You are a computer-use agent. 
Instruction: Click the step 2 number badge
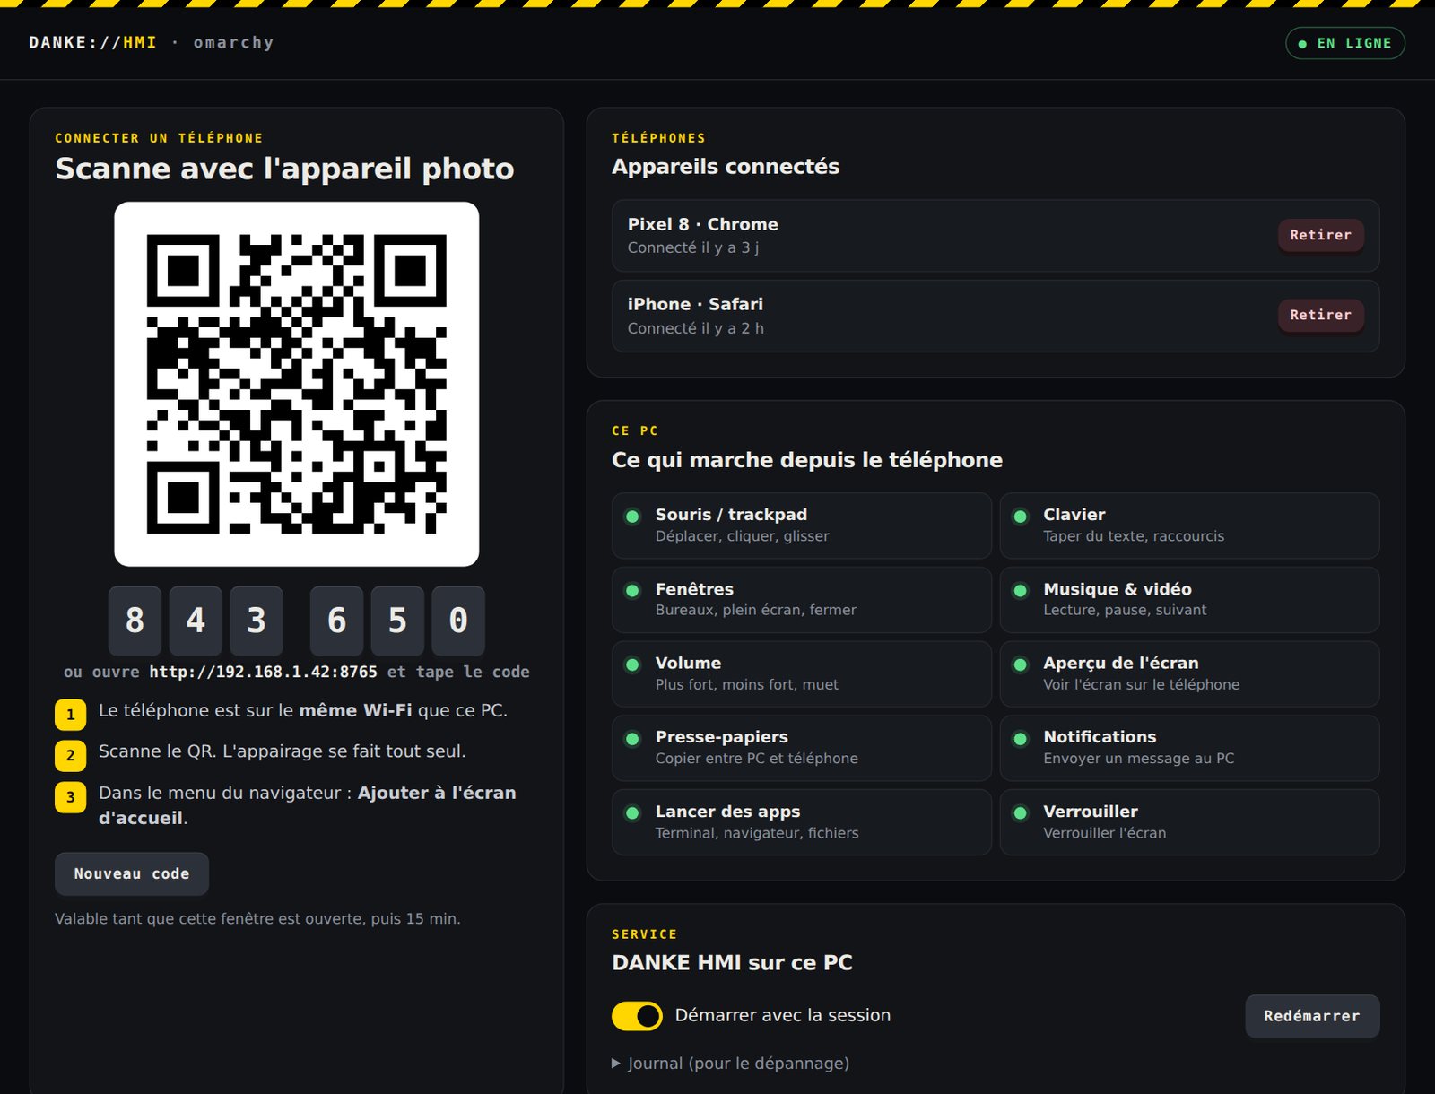click(x=70, y=755)
